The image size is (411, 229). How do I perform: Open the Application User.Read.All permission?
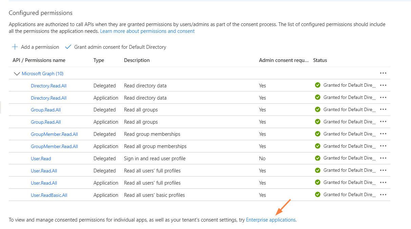click(x=44, y=183)
